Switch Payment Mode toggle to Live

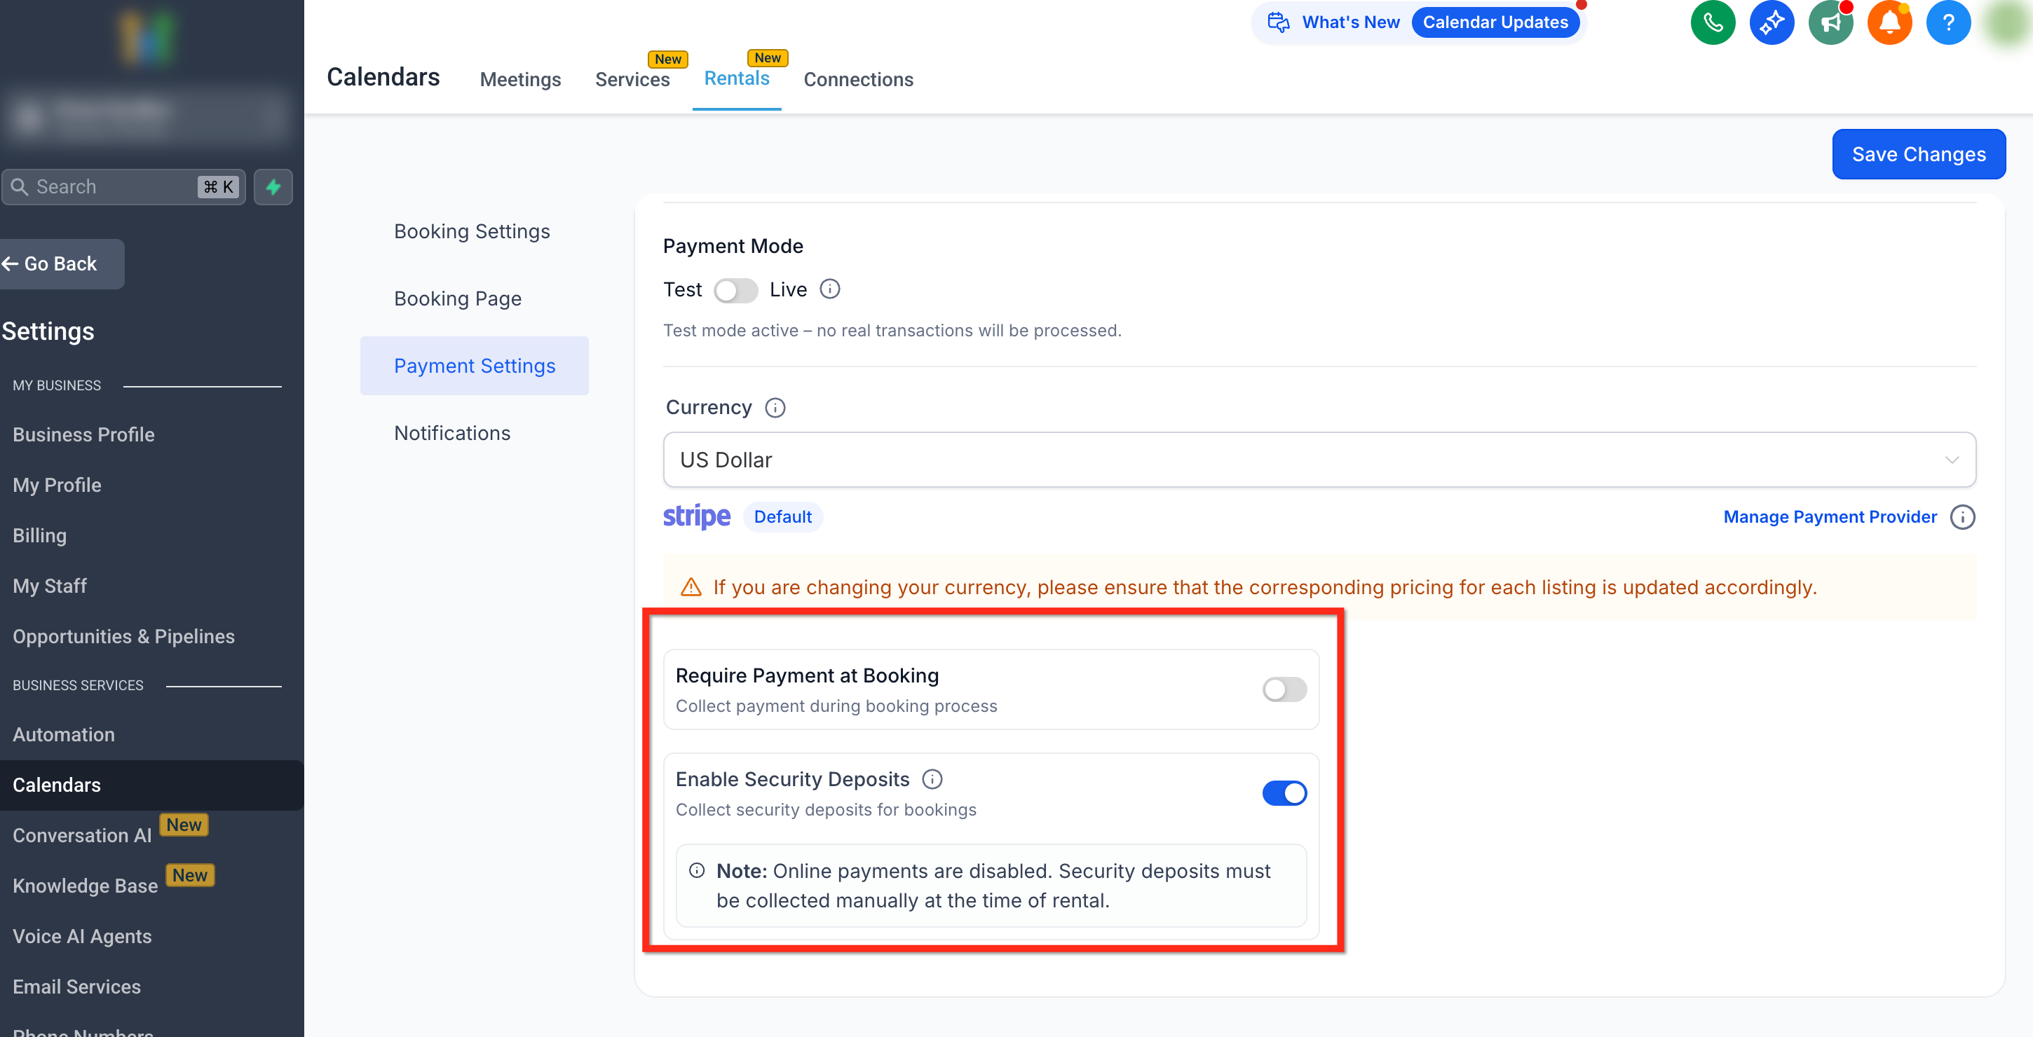[735, 290]
